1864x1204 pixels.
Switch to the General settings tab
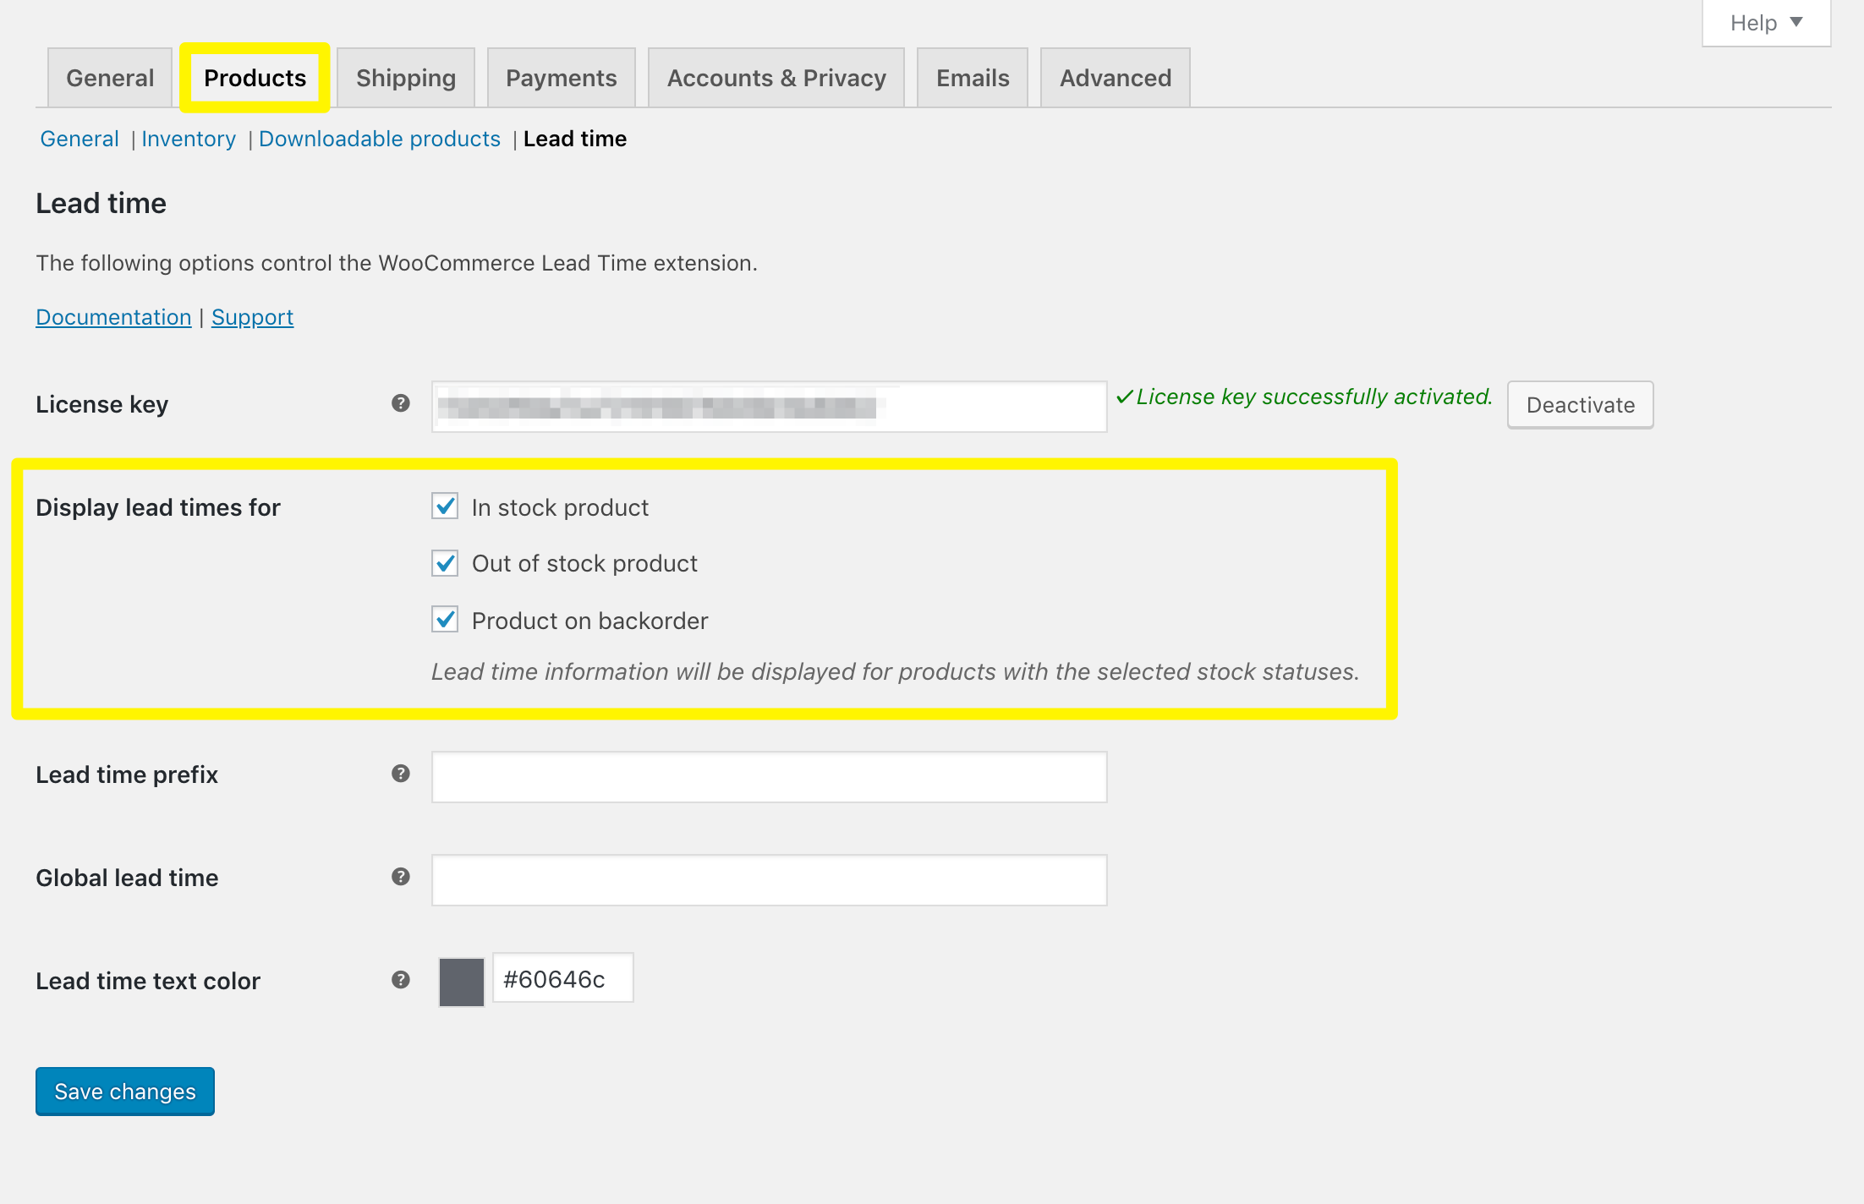coord(110,78)
